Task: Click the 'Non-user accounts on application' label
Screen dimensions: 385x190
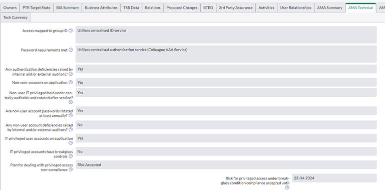Action: 40,82
